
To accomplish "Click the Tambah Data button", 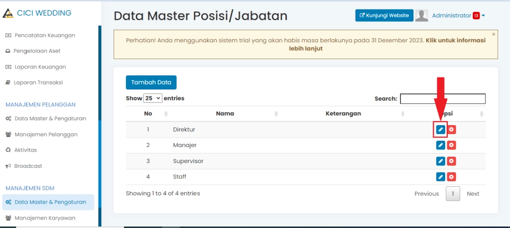I will [x=151, y=82].
